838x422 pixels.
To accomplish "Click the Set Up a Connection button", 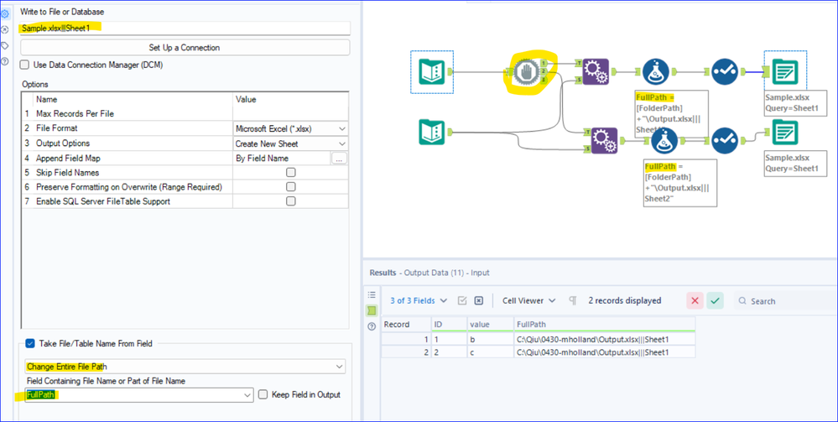I will point(185,48).
